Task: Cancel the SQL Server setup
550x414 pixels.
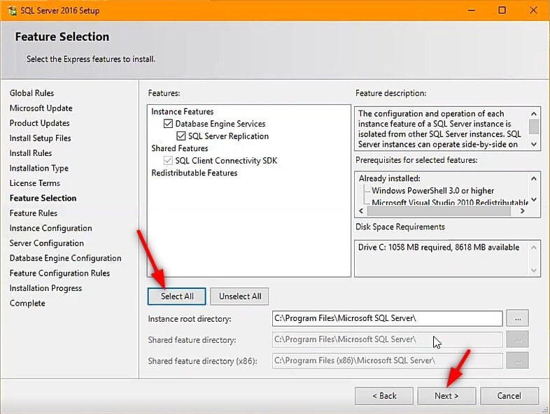Action: [x=509, y=396]
